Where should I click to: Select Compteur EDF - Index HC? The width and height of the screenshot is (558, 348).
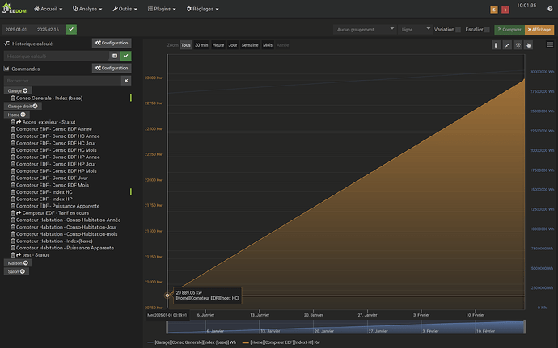click(44, 192)
